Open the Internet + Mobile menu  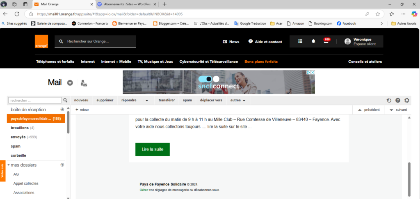click(116, 62)
